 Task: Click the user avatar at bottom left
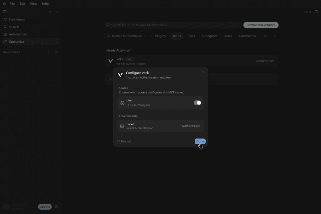pyautogui.click(x=6, y=206)
